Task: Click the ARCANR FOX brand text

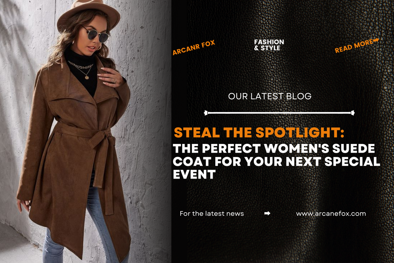Action: click(x=194, y=47)
